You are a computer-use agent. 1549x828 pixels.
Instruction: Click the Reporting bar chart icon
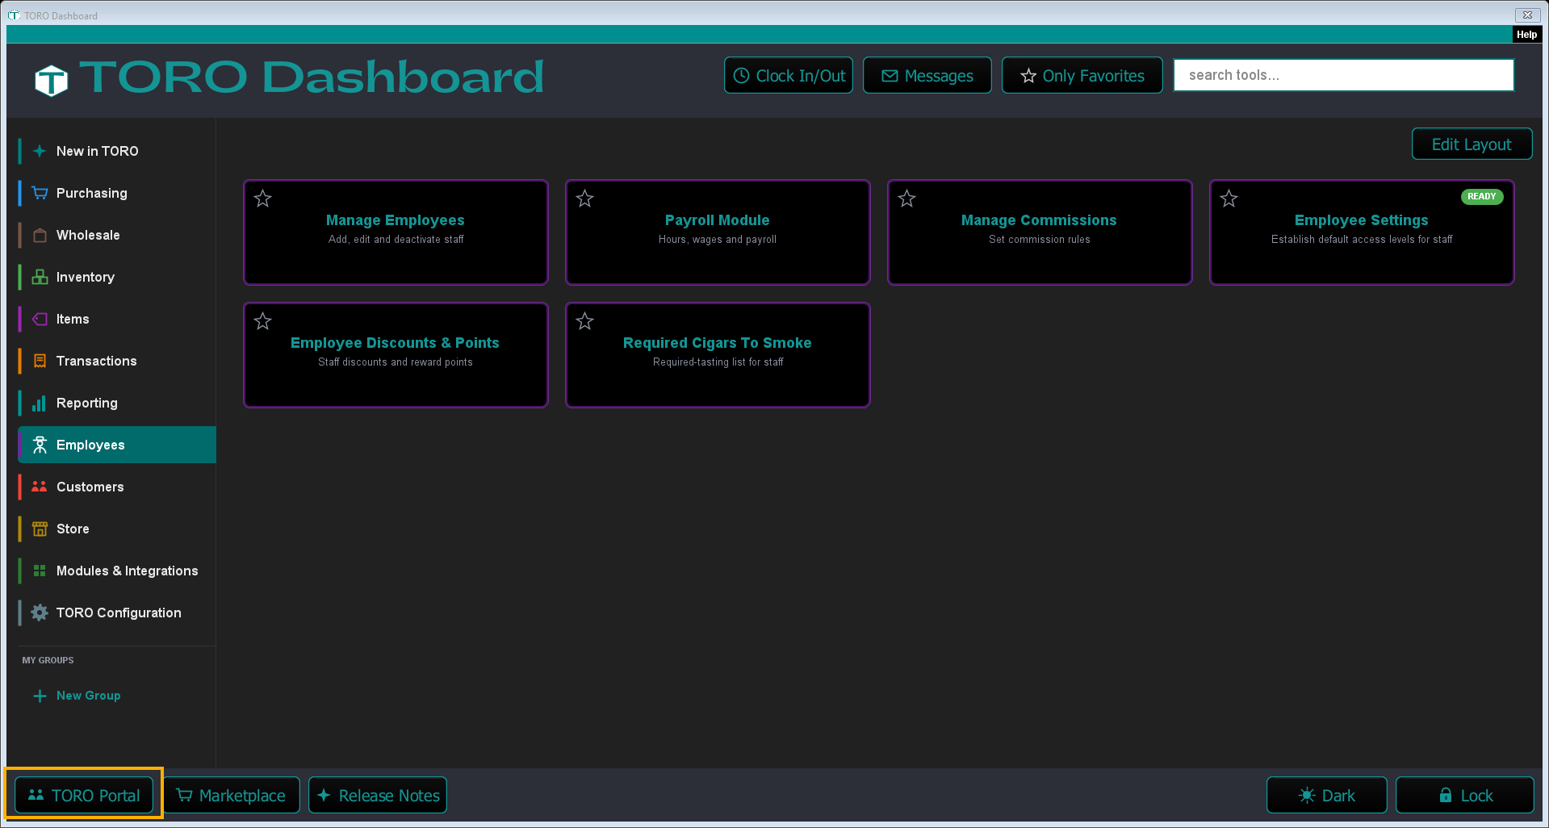40,403
